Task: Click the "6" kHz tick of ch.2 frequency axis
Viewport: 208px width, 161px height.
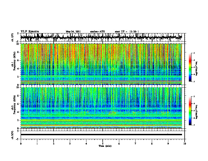Action: (x=19, y=104)
